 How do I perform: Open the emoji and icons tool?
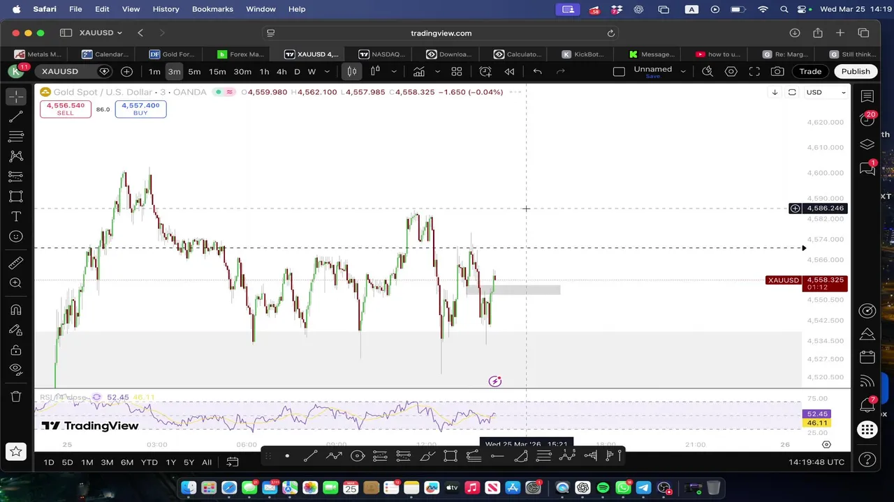(16, 236)
